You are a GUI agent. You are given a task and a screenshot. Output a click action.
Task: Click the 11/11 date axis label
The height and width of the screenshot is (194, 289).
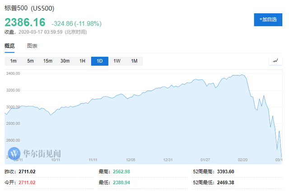click(x=93, y=160)
